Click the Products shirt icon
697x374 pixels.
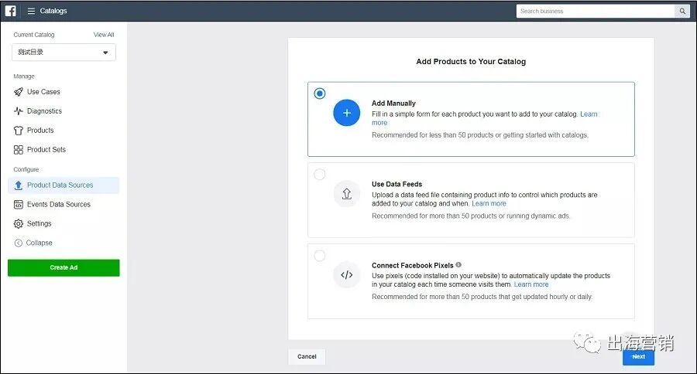click(19, 131)
